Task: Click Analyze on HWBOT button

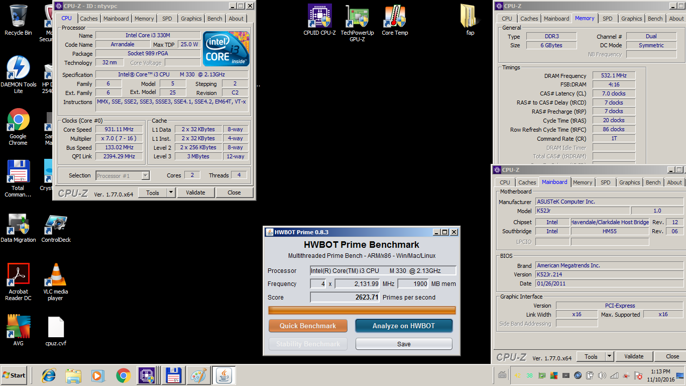Action: point(404,326)
